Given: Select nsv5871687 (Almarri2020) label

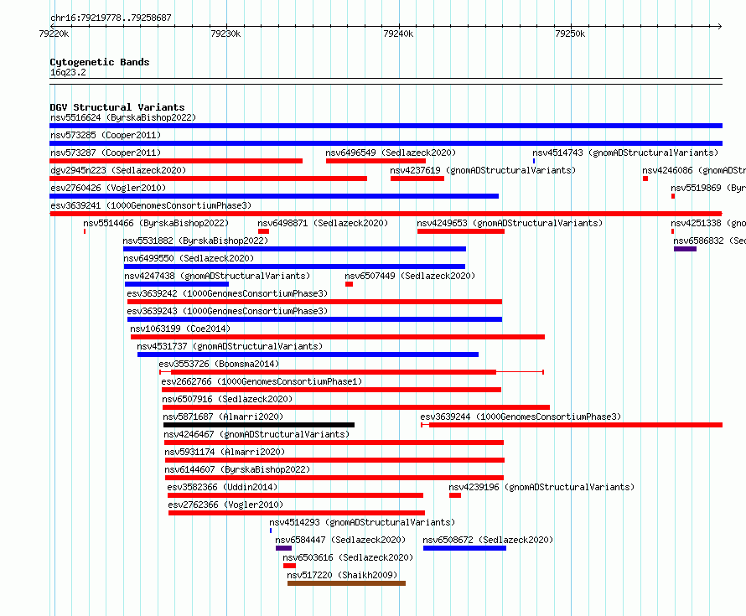Looking at the screenshot, I should pyautogui.click(x=223, y=417).
